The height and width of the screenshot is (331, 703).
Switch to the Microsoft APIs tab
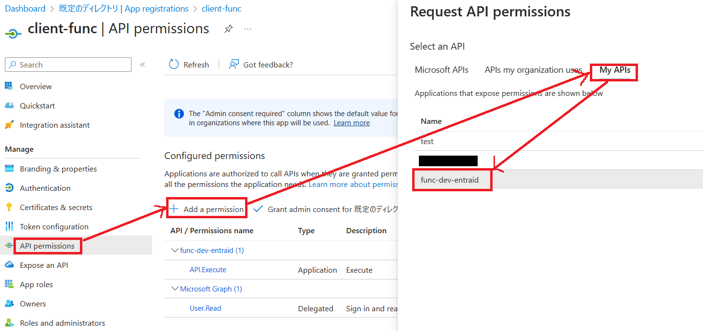441,69
